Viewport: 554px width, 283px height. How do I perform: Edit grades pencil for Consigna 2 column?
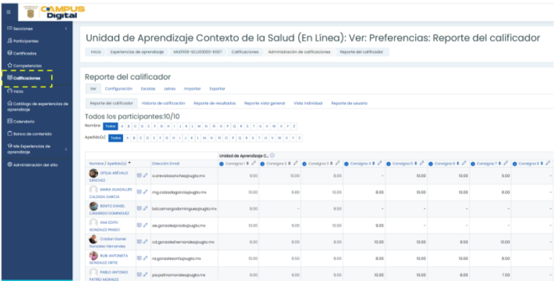coord(295,164)
